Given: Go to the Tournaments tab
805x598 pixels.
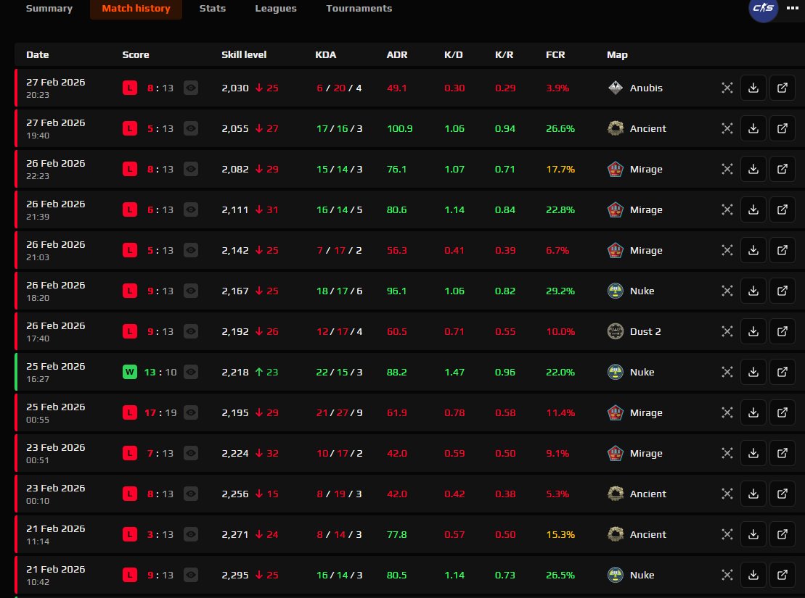Looking at the screenshot, I should (359, 8).
